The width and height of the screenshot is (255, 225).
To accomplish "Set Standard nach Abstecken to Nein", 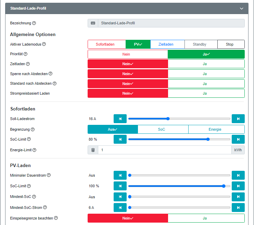I will click(x=128, y=84).
